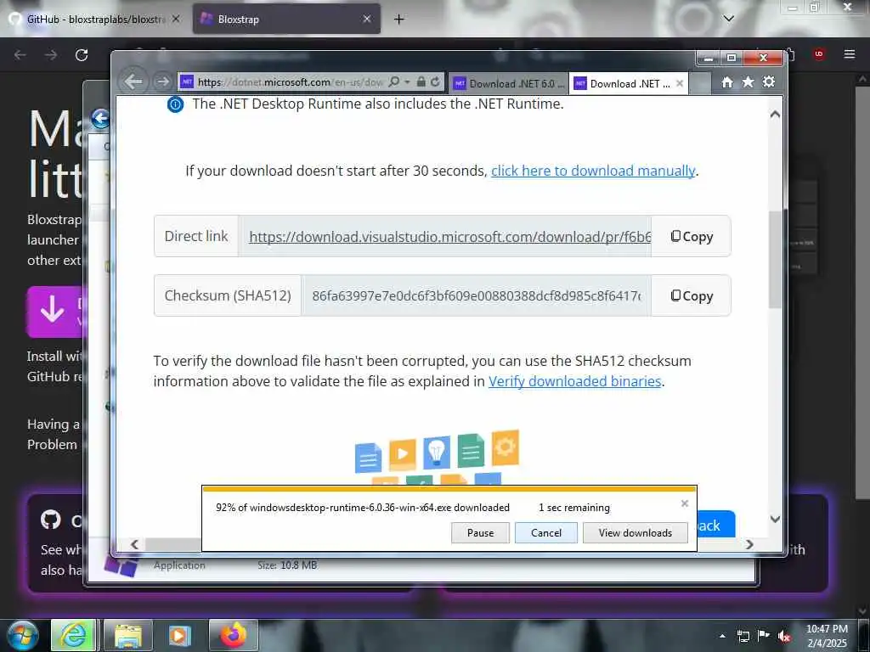Viewport: 870px width, 652px height.
Task: Click the taskbar clock 10:47 PM
Action: pyautogui.click(x=827, y=629)
